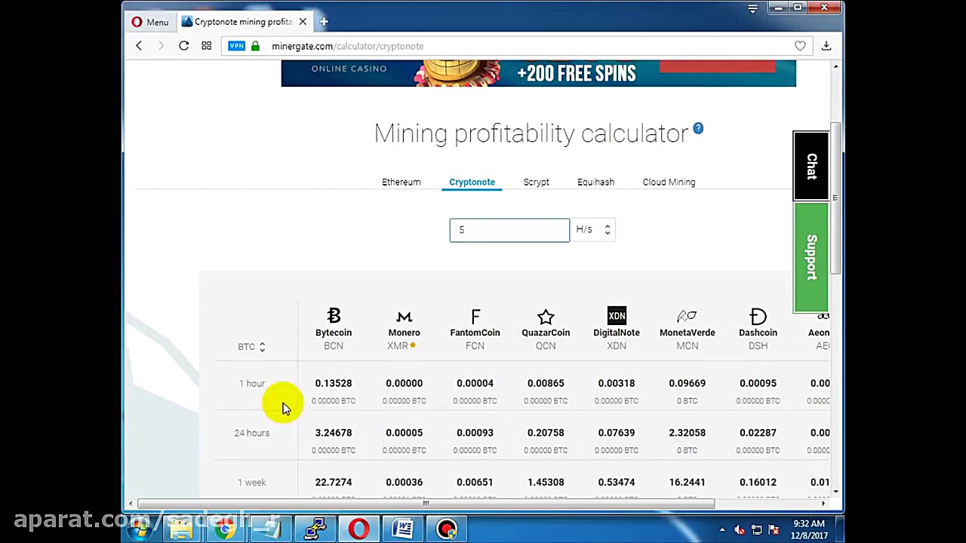Image resolution: width=966 pixels, height=543 pixels.
Task: Click the FantomCoin logo icon
Action: pos(475,316)
